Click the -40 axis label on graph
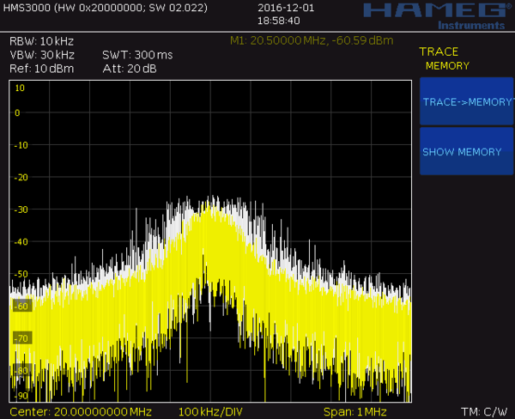This screenshot has width=515, height=419. pos(21,241)
